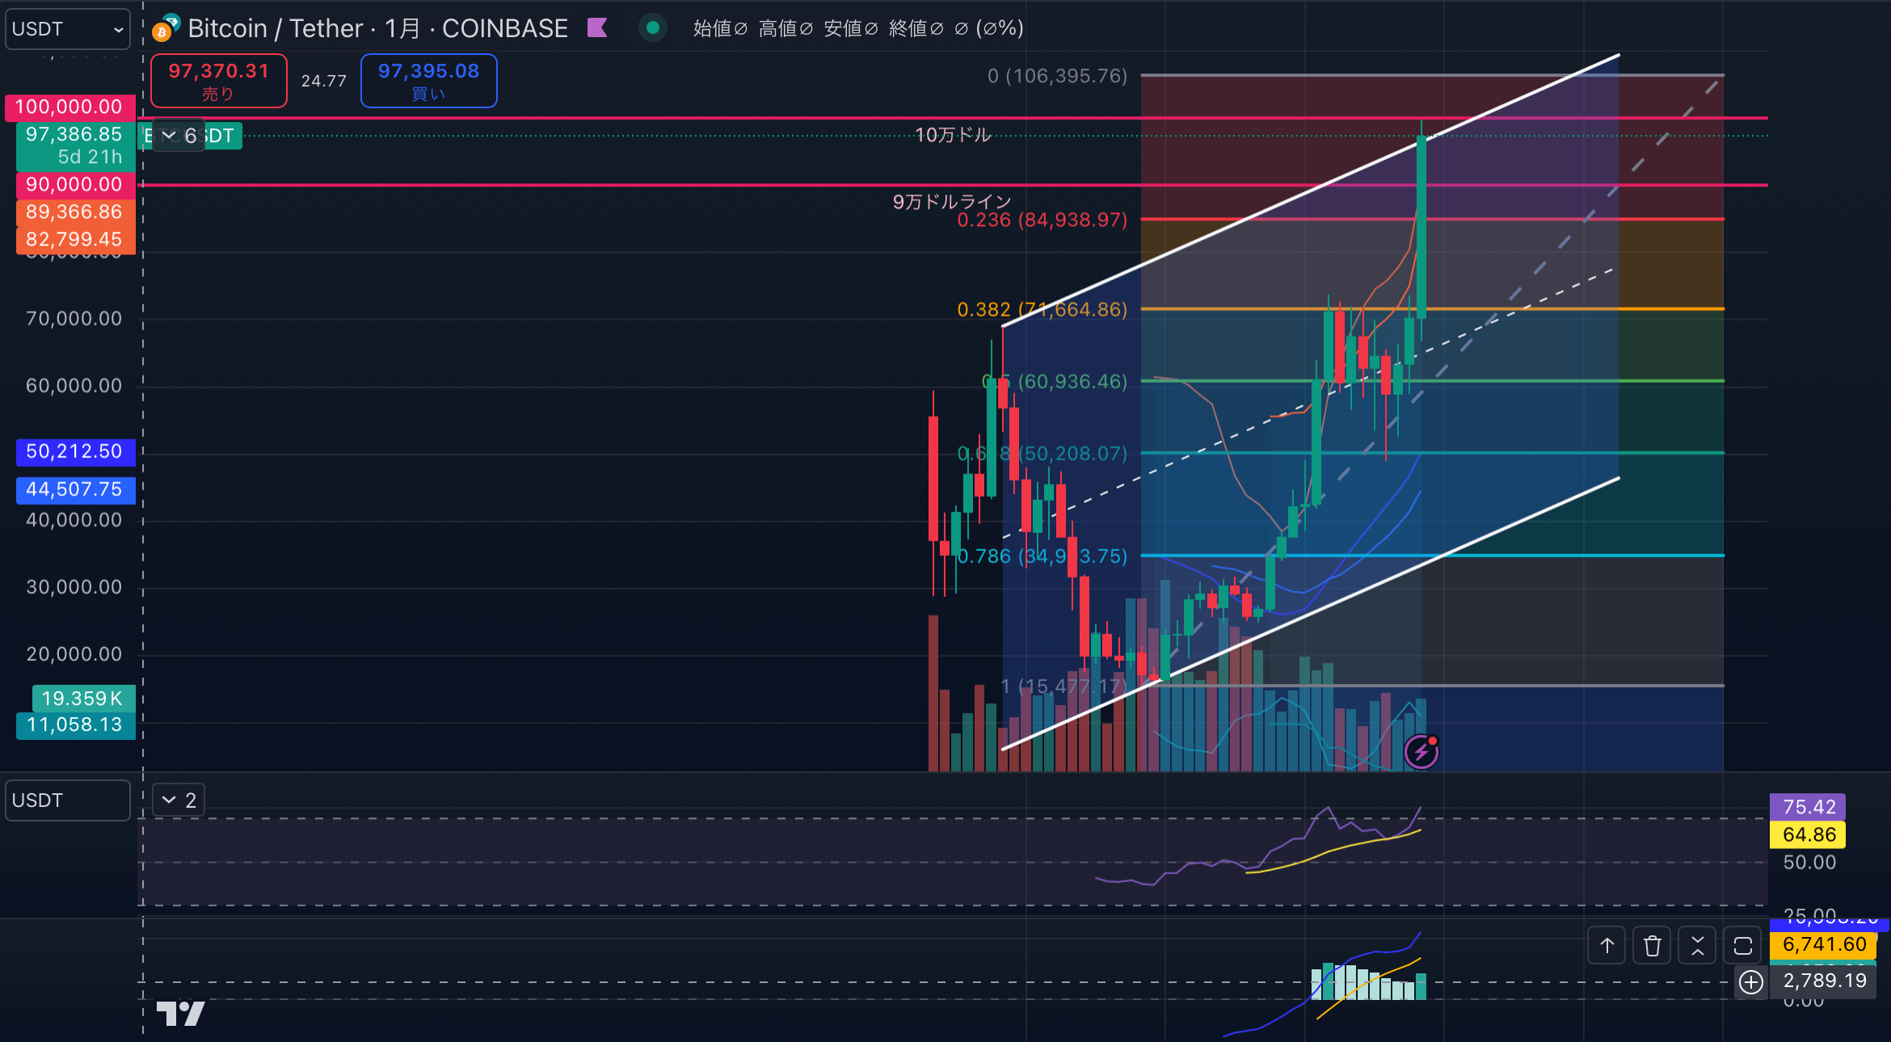Select the Fibonacci 0.786 level label
The width and height of the screenshot is (1891, 1042).
(1042, 556)
